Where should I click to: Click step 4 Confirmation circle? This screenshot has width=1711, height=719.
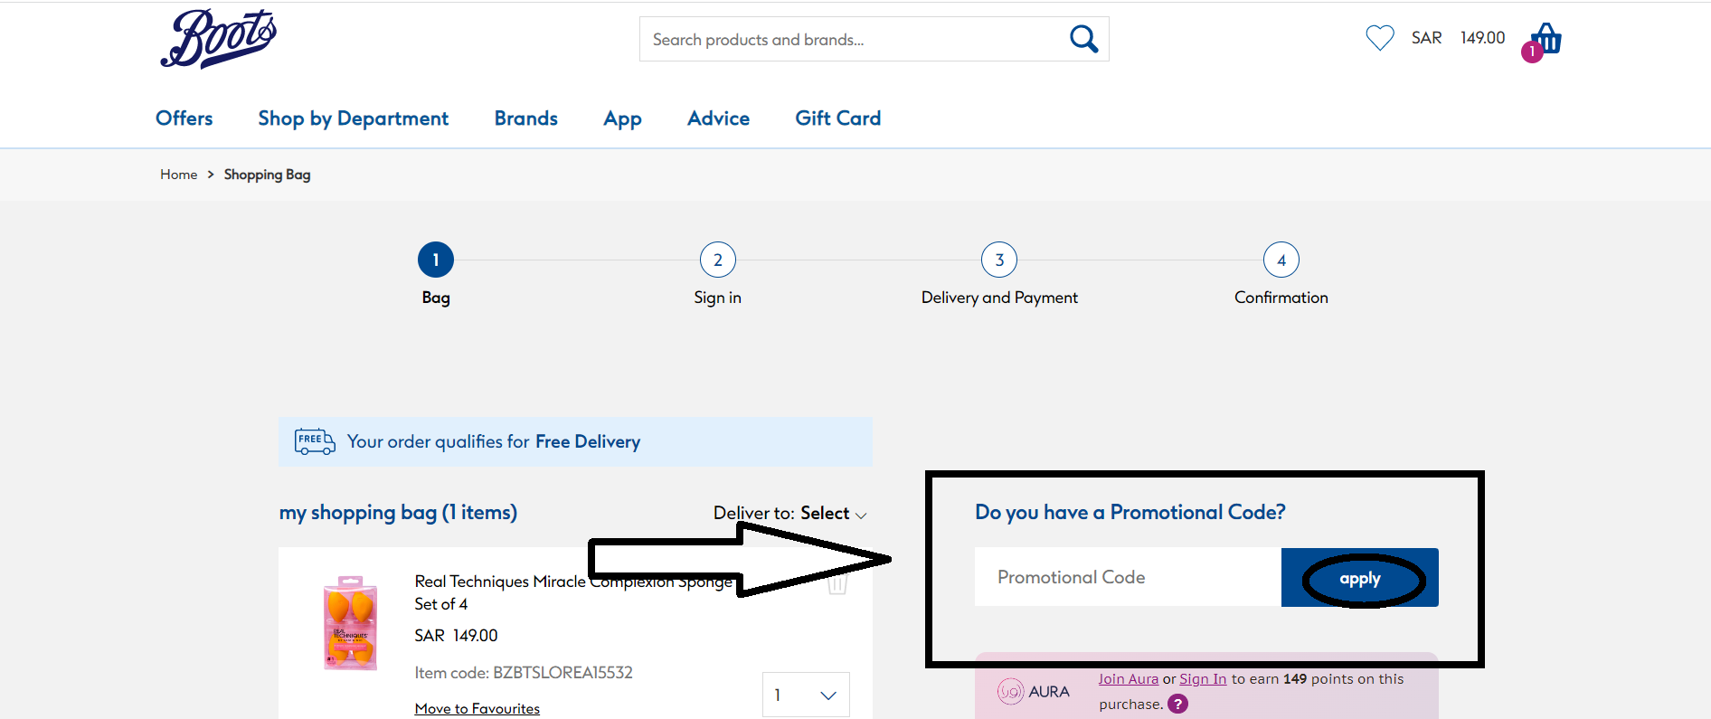pyautogui.click(x=1281, y=260)
